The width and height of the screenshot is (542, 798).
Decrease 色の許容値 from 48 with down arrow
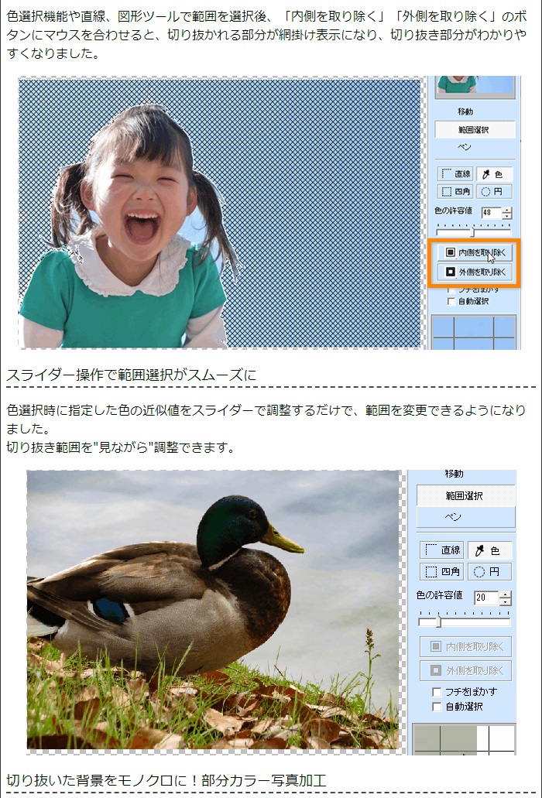pos(506,216)
